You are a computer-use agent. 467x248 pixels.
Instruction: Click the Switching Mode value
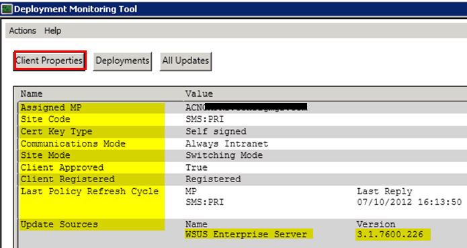click(x=224, y=155)
